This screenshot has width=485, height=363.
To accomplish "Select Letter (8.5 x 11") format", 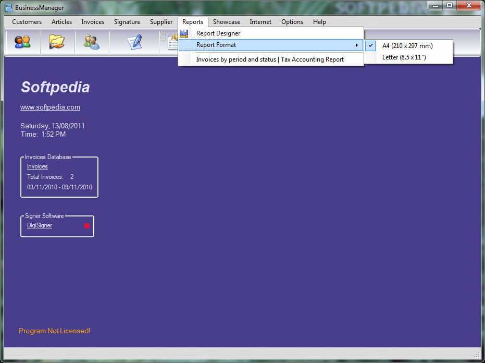I will tap(409, 57).
